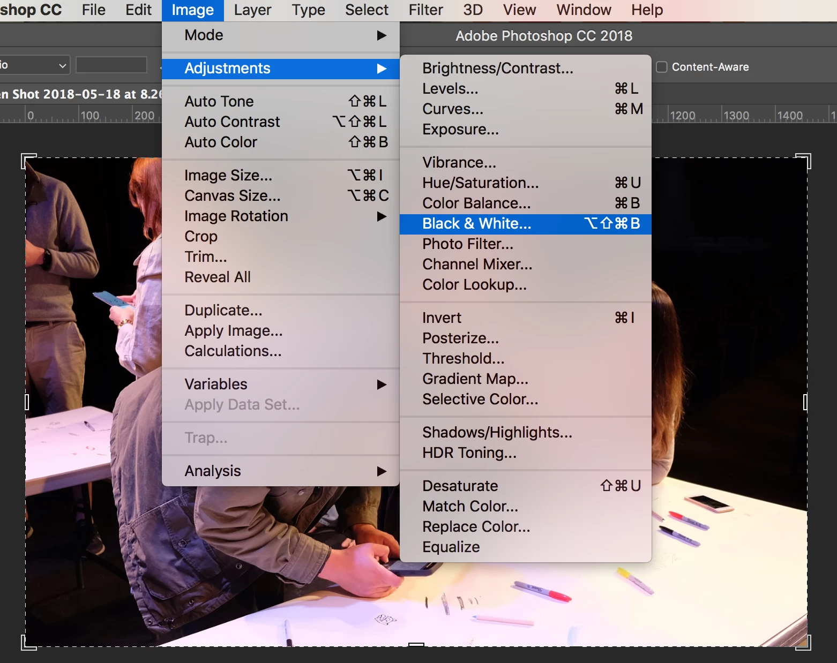Open Brightness/Contrast adjustment

point(526,69)
